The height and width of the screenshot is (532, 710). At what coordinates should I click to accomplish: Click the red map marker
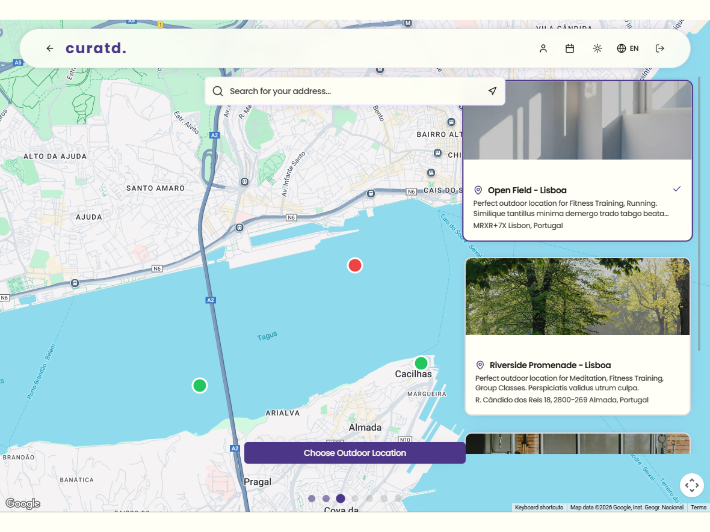pyautogui.click(x=355, y=265)
